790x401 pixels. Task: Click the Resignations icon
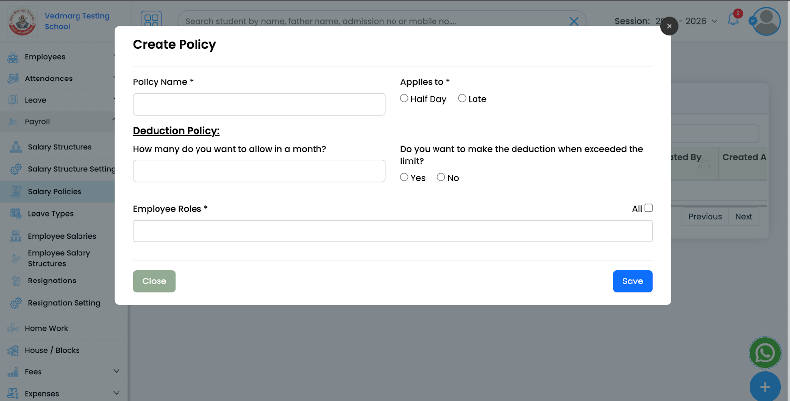(x=16, y=281)
